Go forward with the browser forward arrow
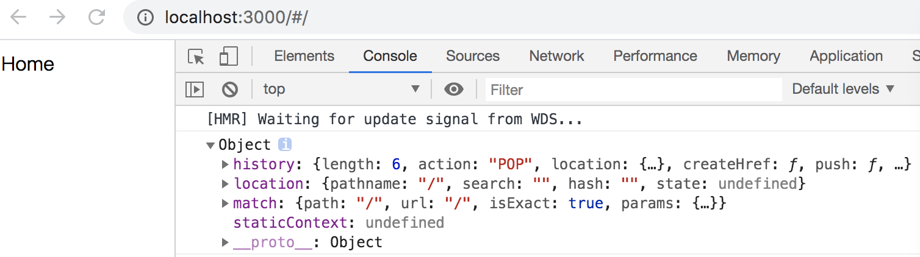Screen dimensions: 920x257 click(57, 17)
